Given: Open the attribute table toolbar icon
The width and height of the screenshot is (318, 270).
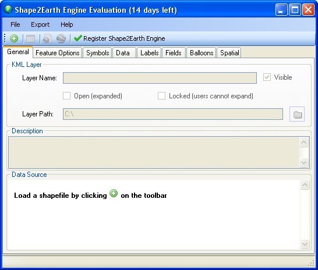Looking at the screenshot, I should pos(30,38).
